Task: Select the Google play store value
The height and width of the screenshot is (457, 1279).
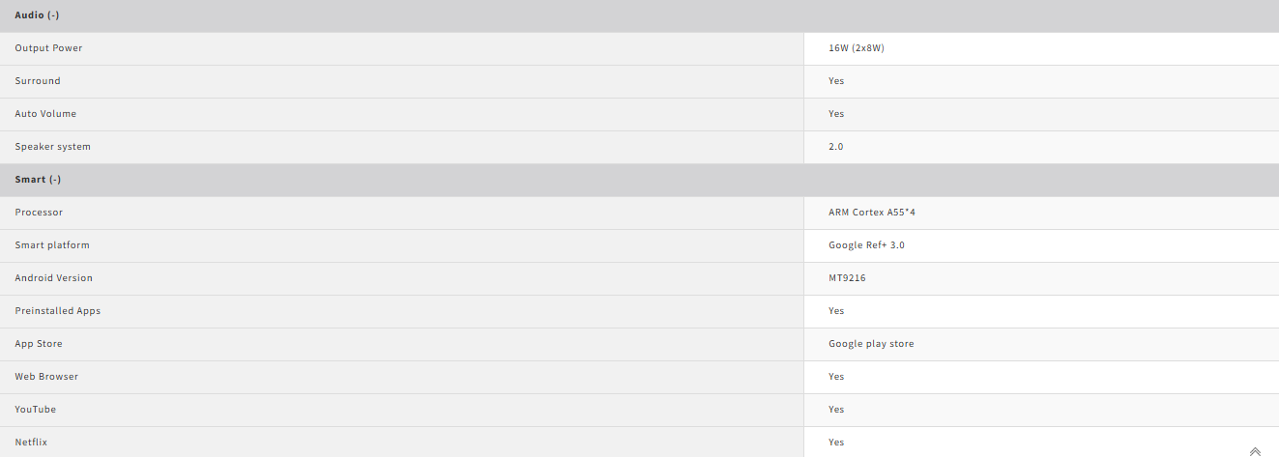Action: (871, 344)
